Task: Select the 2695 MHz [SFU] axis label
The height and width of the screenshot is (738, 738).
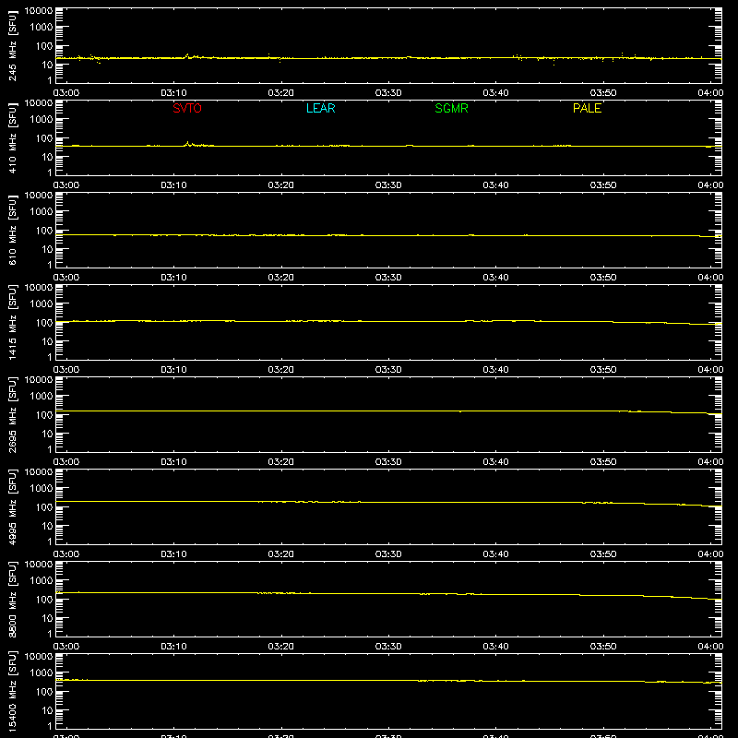Action: pos(12,414)
